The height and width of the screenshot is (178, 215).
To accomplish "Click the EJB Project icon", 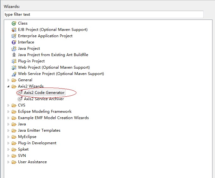I will coord(14,30).
